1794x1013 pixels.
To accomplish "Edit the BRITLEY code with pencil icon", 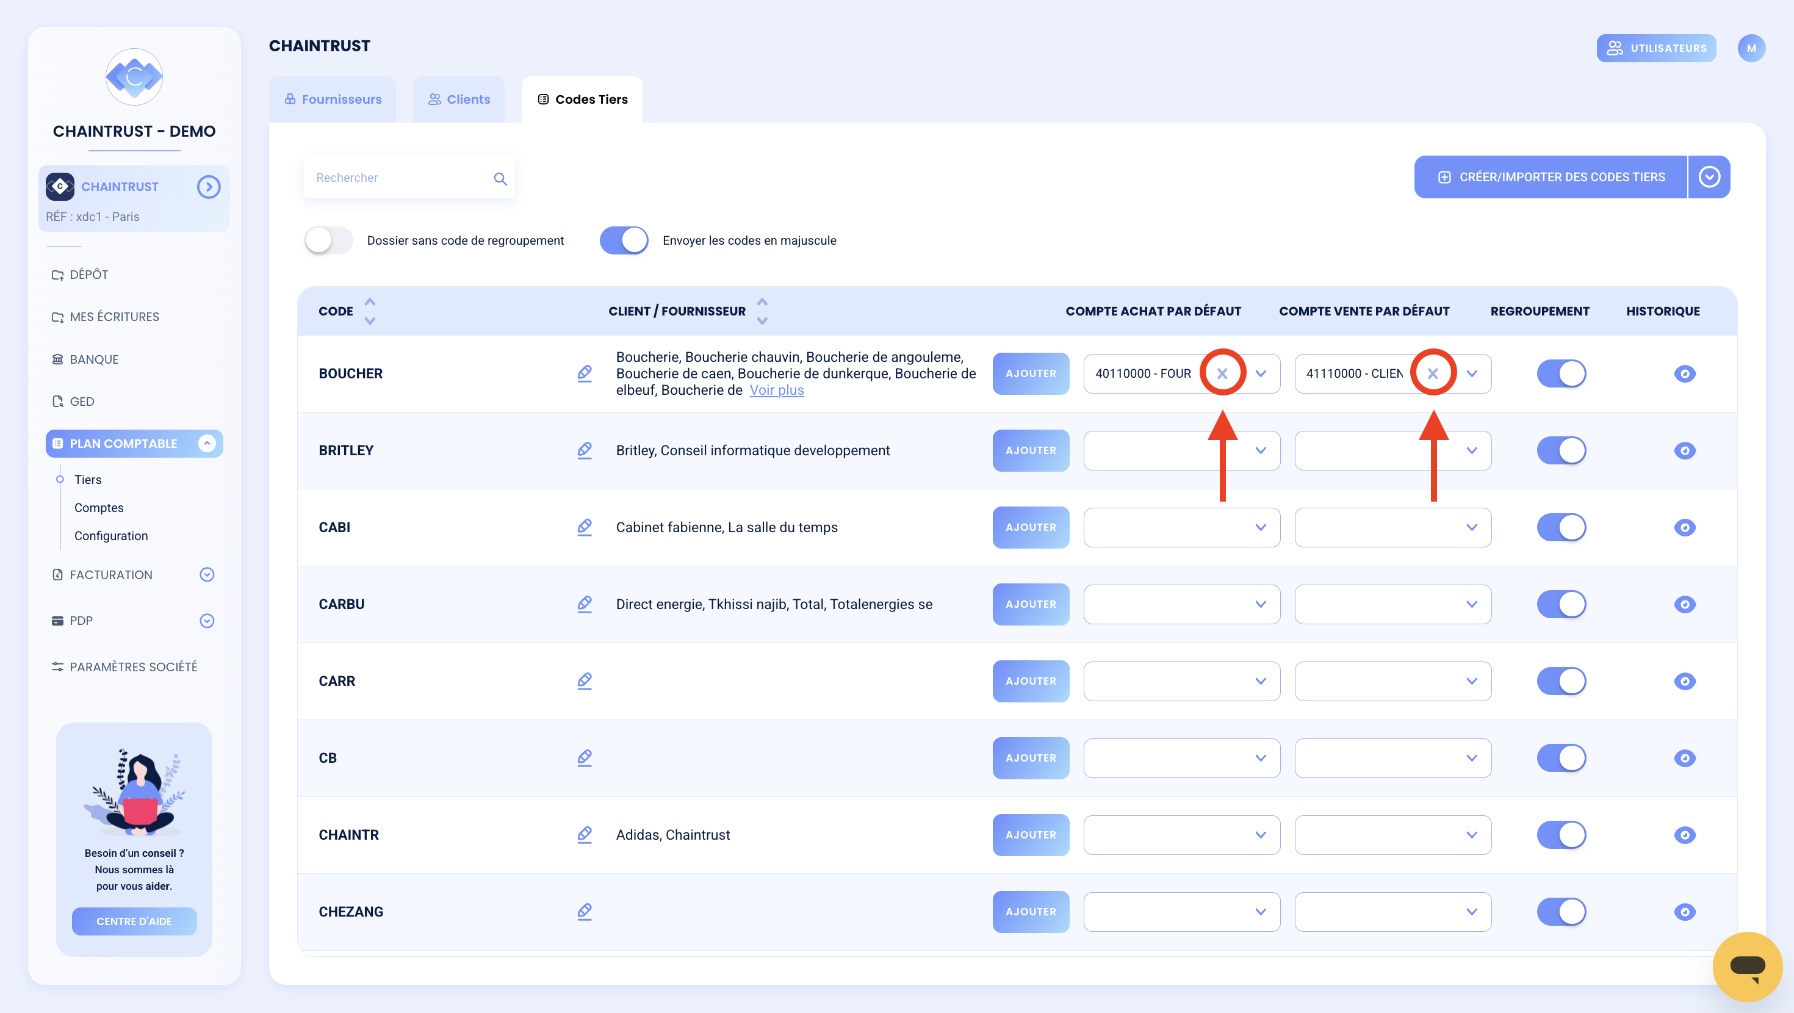I will pos(585,450).
